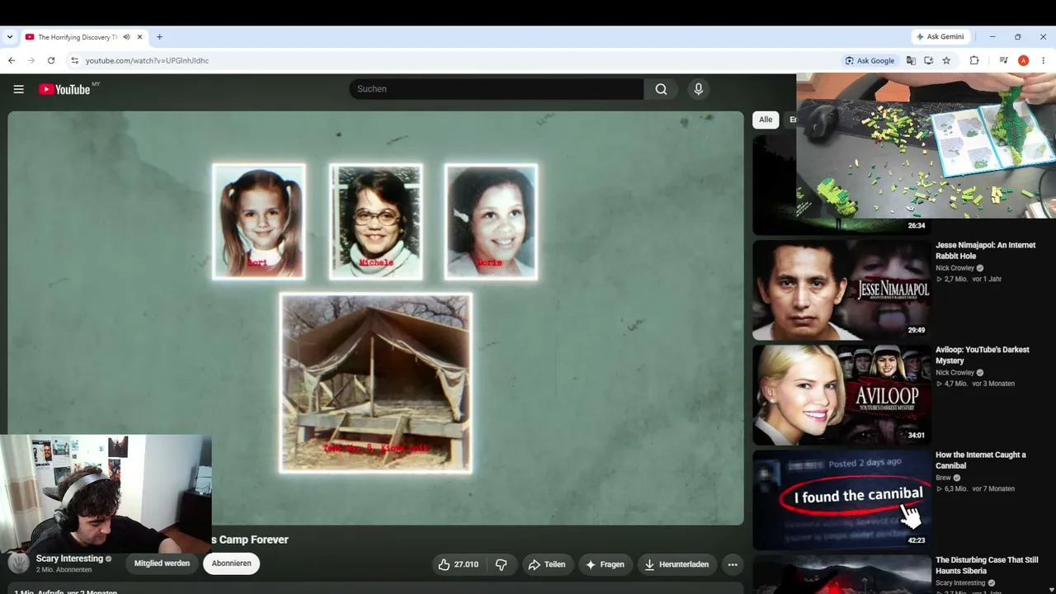Open the YouTube guide hamburger menu

click(x=18, y=89)
